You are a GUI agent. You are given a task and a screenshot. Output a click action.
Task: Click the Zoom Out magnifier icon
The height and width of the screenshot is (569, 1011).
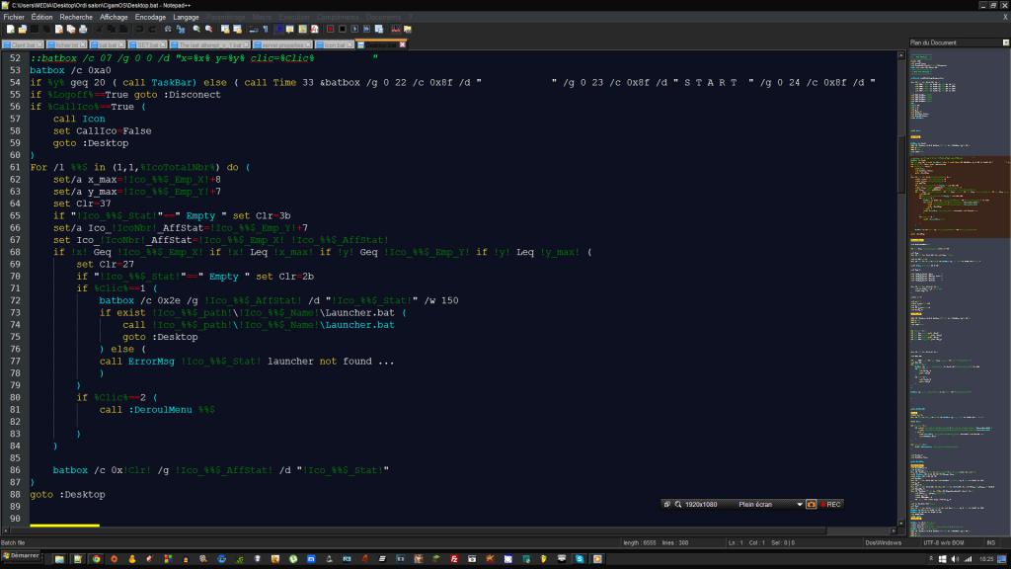(209, 29)
